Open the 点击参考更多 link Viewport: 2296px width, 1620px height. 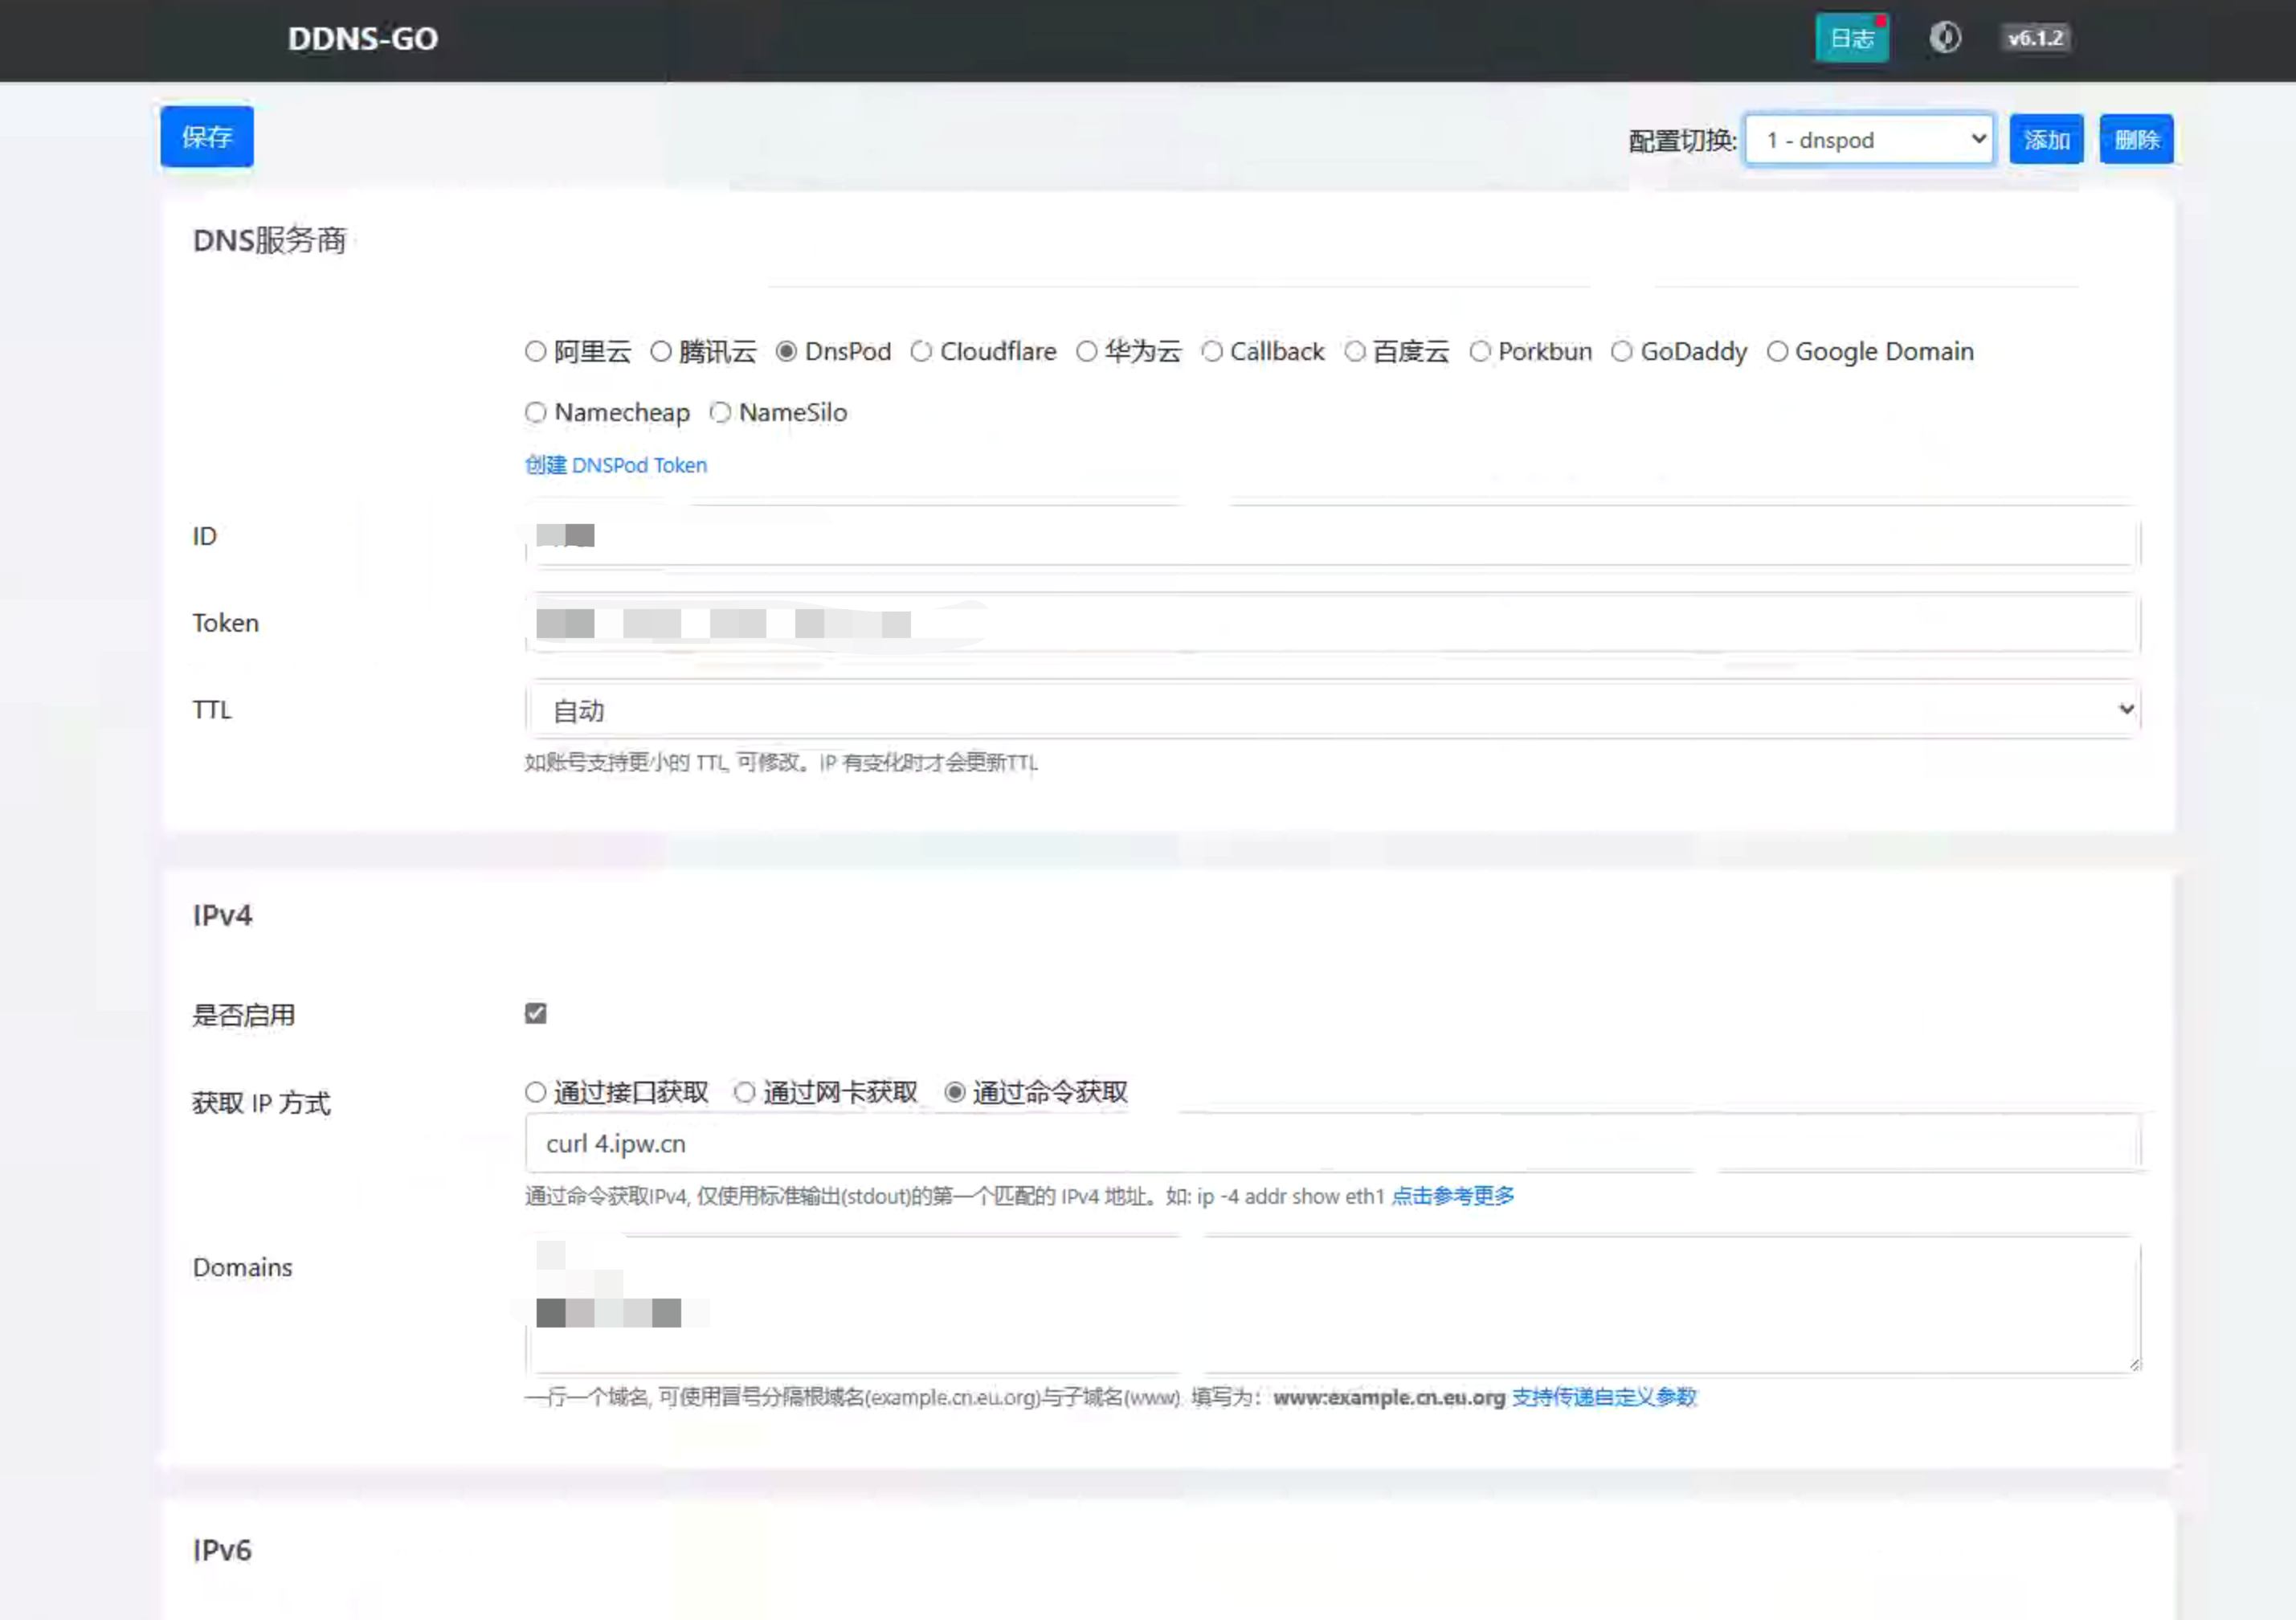[1452, 1196]
